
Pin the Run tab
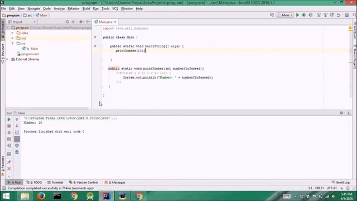(x=9, y=162)
